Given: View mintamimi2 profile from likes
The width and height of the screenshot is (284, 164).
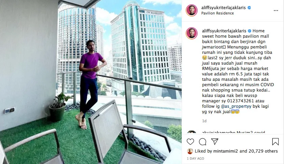Looking at the screenshot, I should [225, 151].
